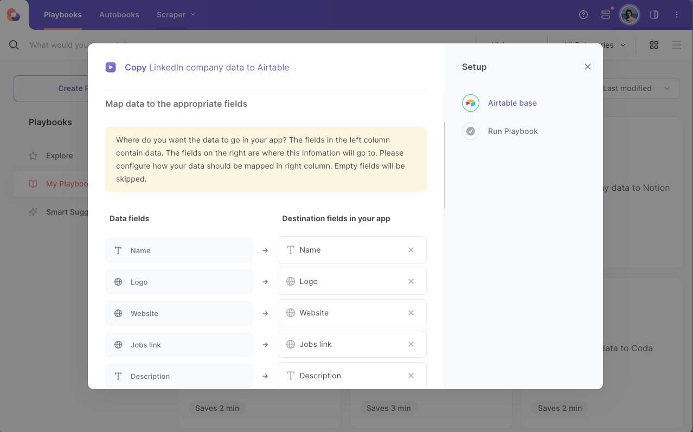Clear the Logo destination field
Image resolution: width=693 pixels, height=432 pixels.
411,281
